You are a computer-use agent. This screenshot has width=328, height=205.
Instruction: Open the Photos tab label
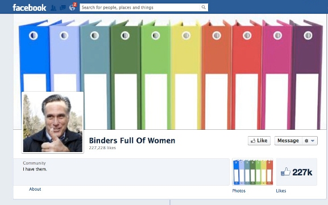click(239, 191)
